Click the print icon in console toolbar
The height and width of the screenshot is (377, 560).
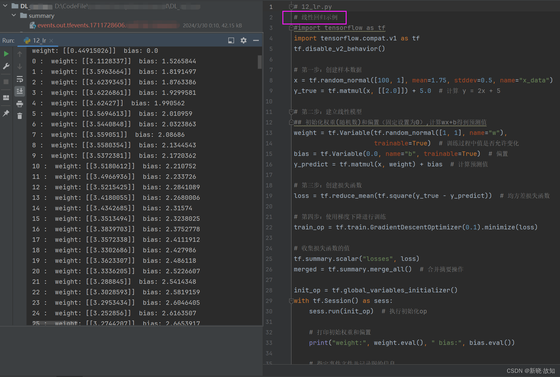point(20,104)
